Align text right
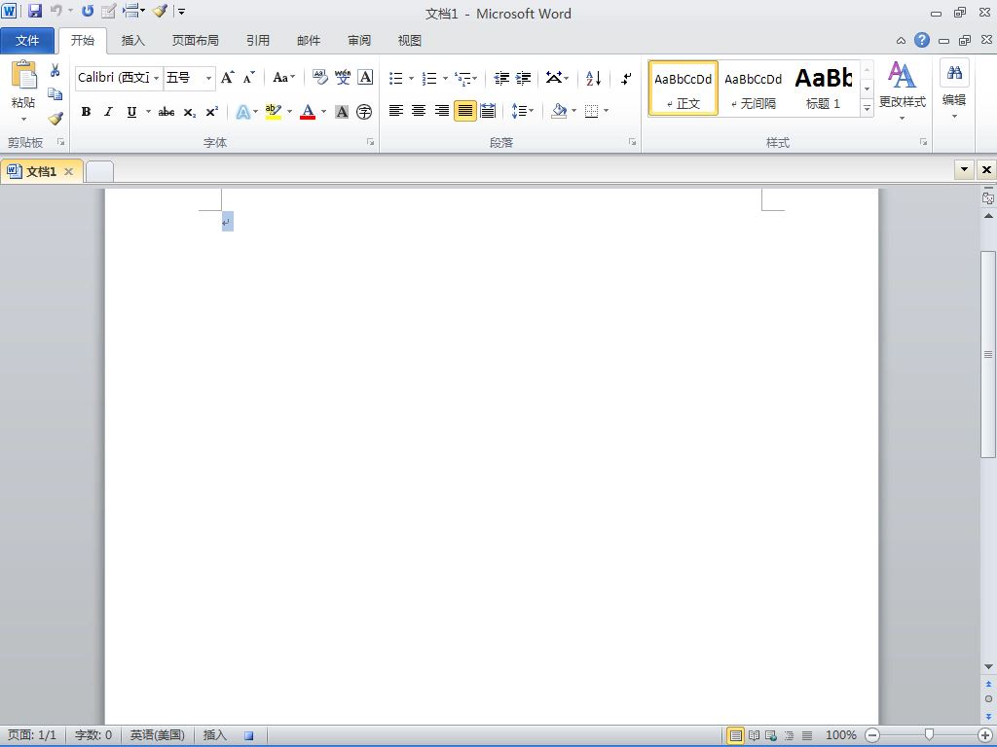Screen dimensions: 997x747 tap(442, 111)
